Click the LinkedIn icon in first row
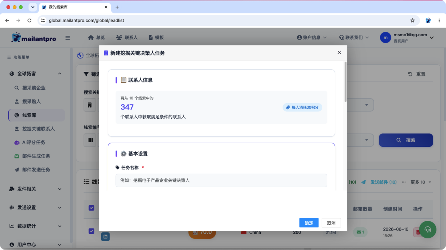 click(105, 237)
